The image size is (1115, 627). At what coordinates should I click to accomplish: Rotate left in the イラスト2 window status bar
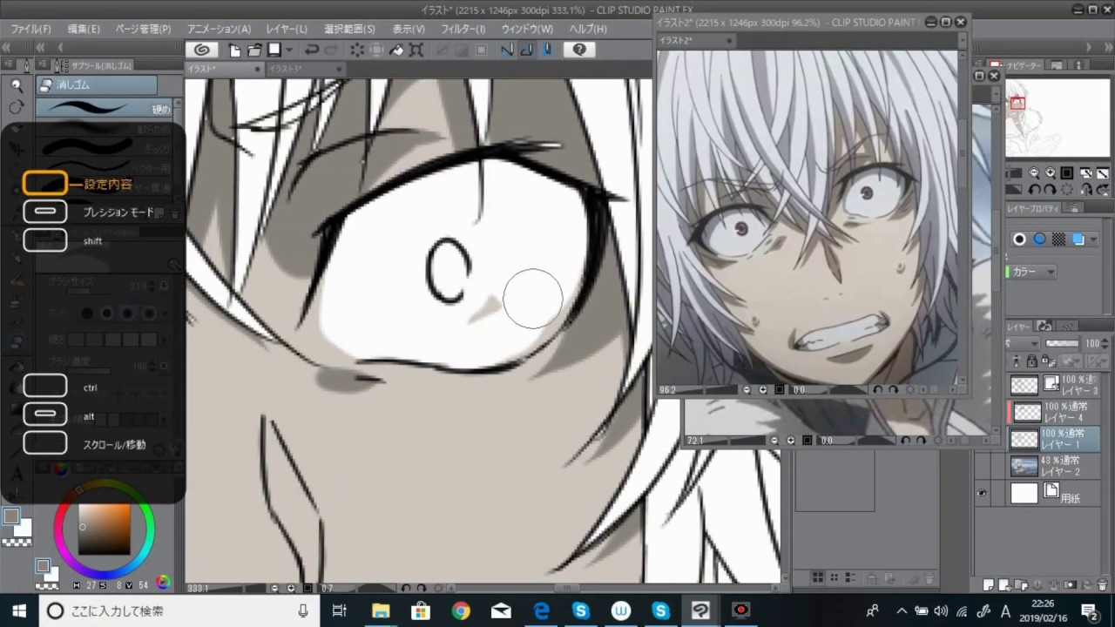[x=878, y=390]
